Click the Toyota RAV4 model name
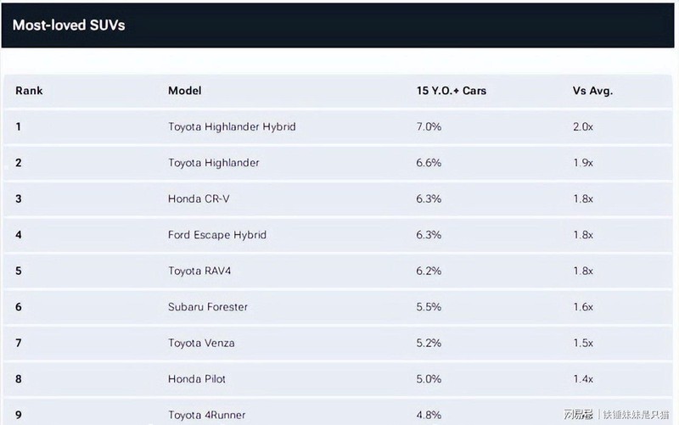The height and width of the screenshot is (425, 679). (201, 271)
